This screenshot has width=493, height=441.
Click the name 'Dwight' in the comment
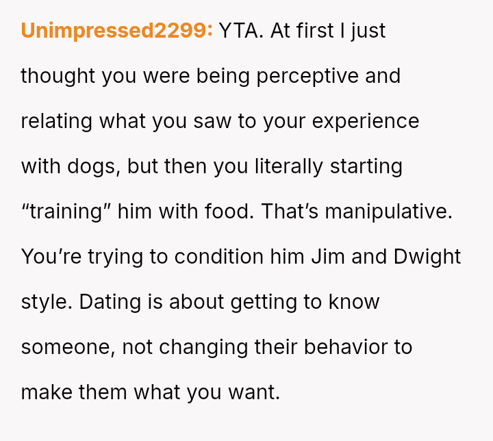coord(427,257)
